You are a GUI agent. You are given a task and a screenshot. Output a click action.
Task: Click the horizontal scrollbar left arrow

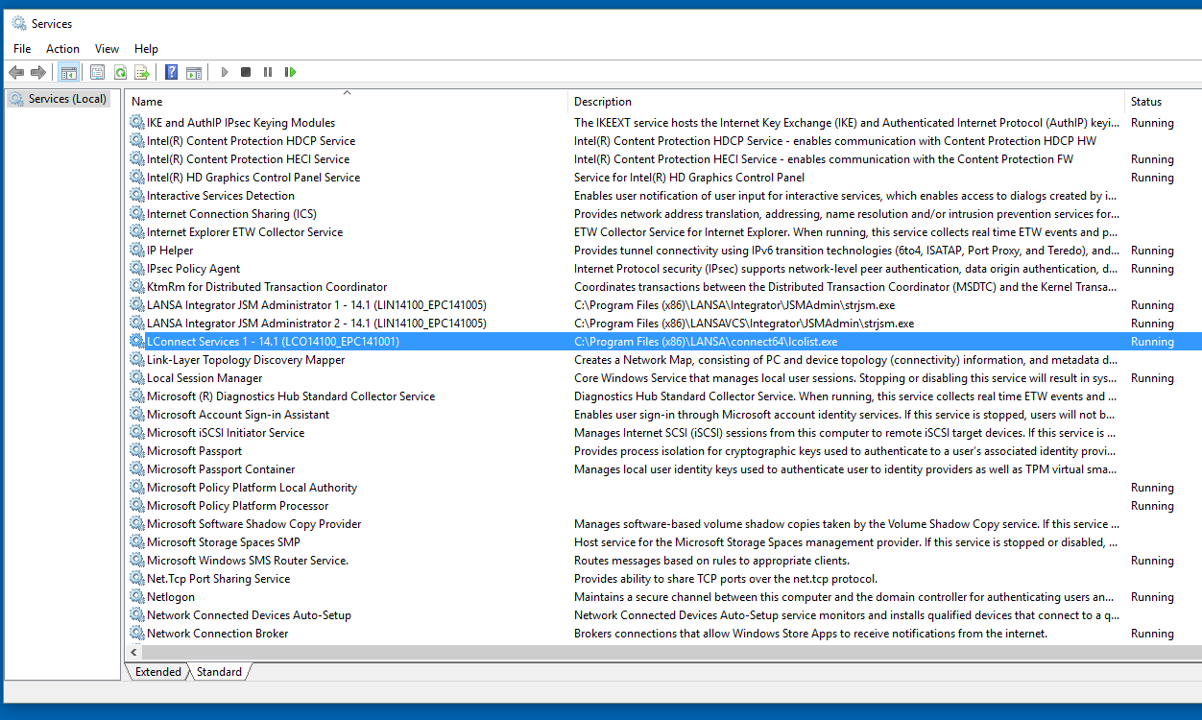click(135, 652)
